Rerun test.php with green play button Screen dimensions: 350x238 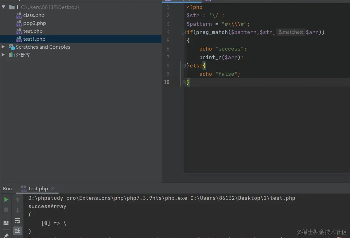(x=6, y=199)
